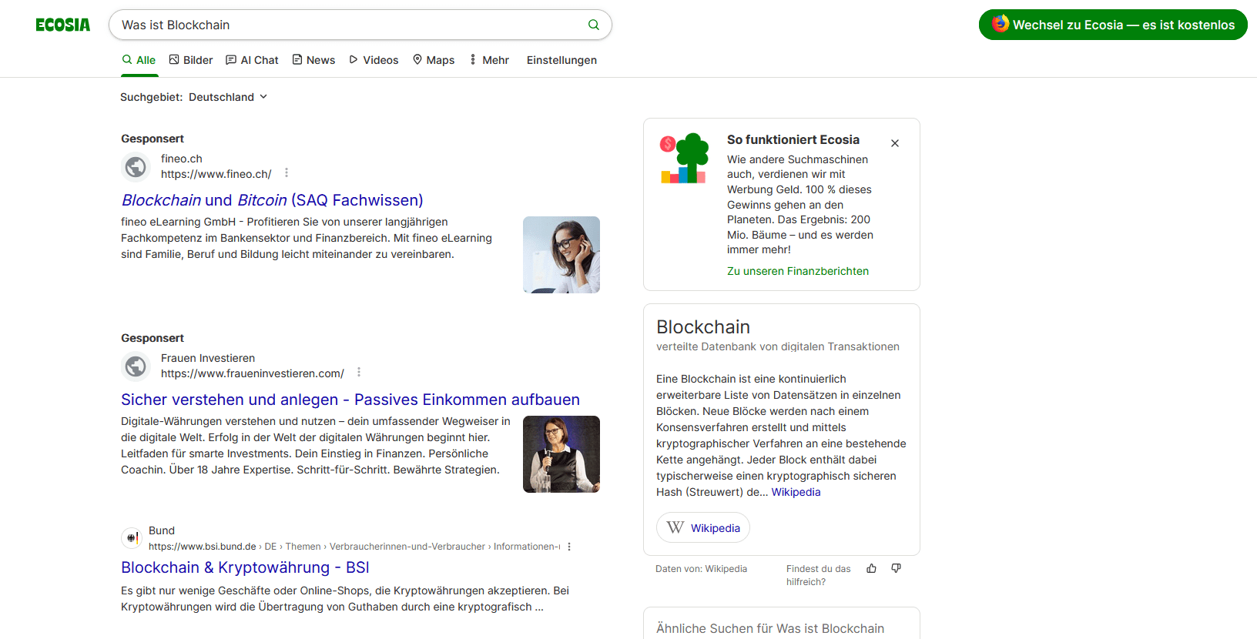Click the Ecosia logo

(62, 25)
